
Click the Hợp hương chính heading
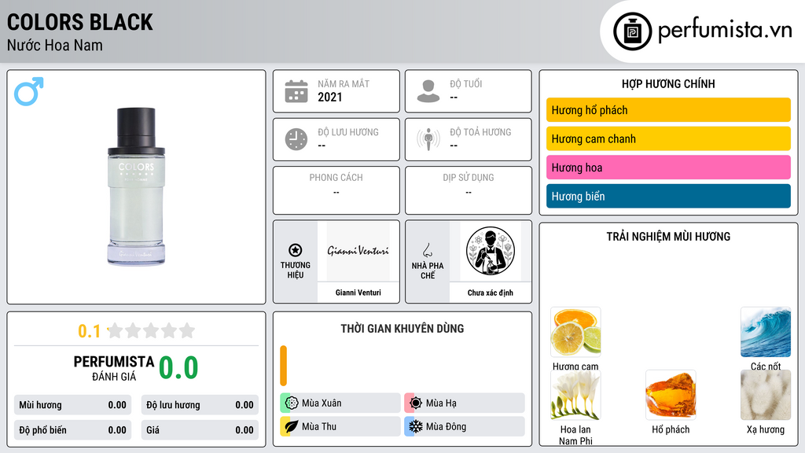[668, 83]
